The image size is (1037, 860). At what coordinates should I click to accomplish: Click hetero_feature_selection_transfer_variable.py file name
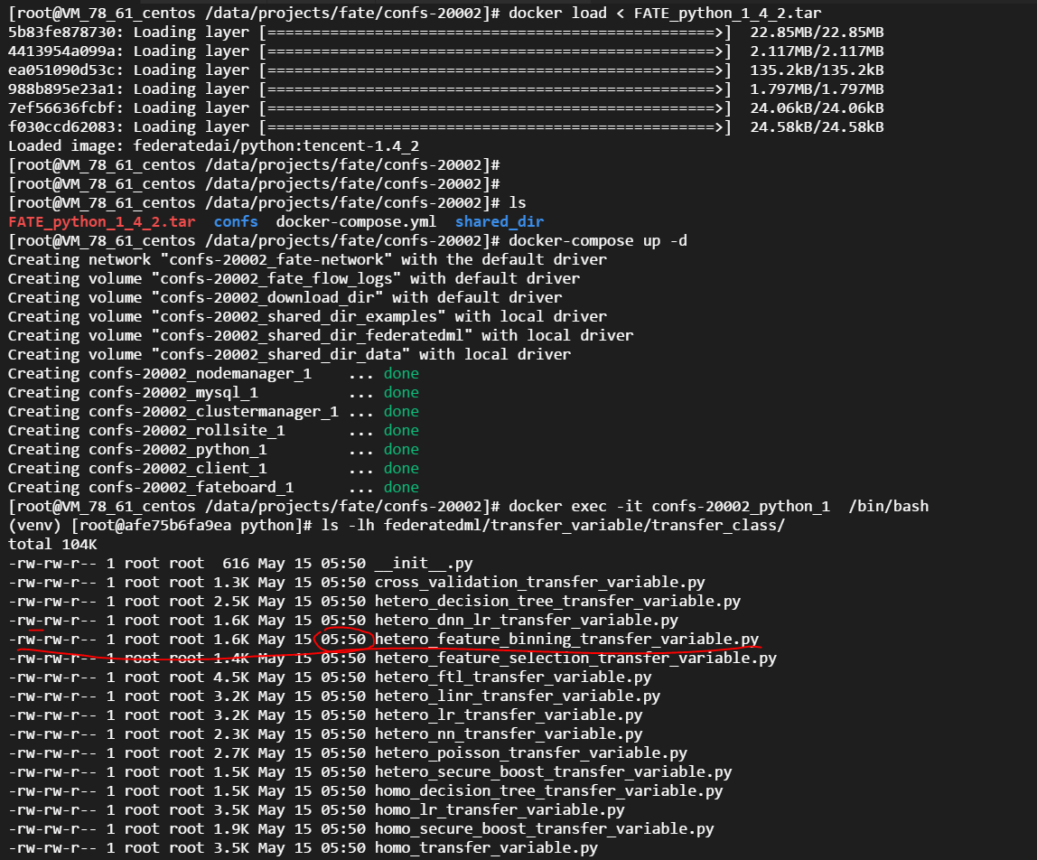point(575,659)
